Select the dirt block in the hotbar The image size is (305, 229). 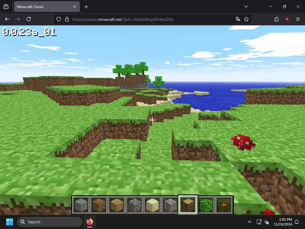click(x=99, y=205)
